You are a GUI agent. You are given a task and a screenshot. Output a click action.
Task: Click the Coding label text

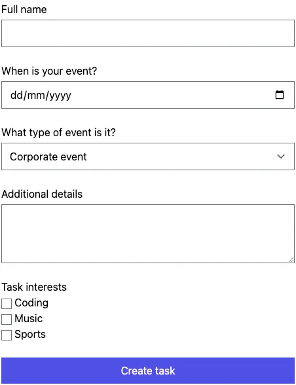31,303
